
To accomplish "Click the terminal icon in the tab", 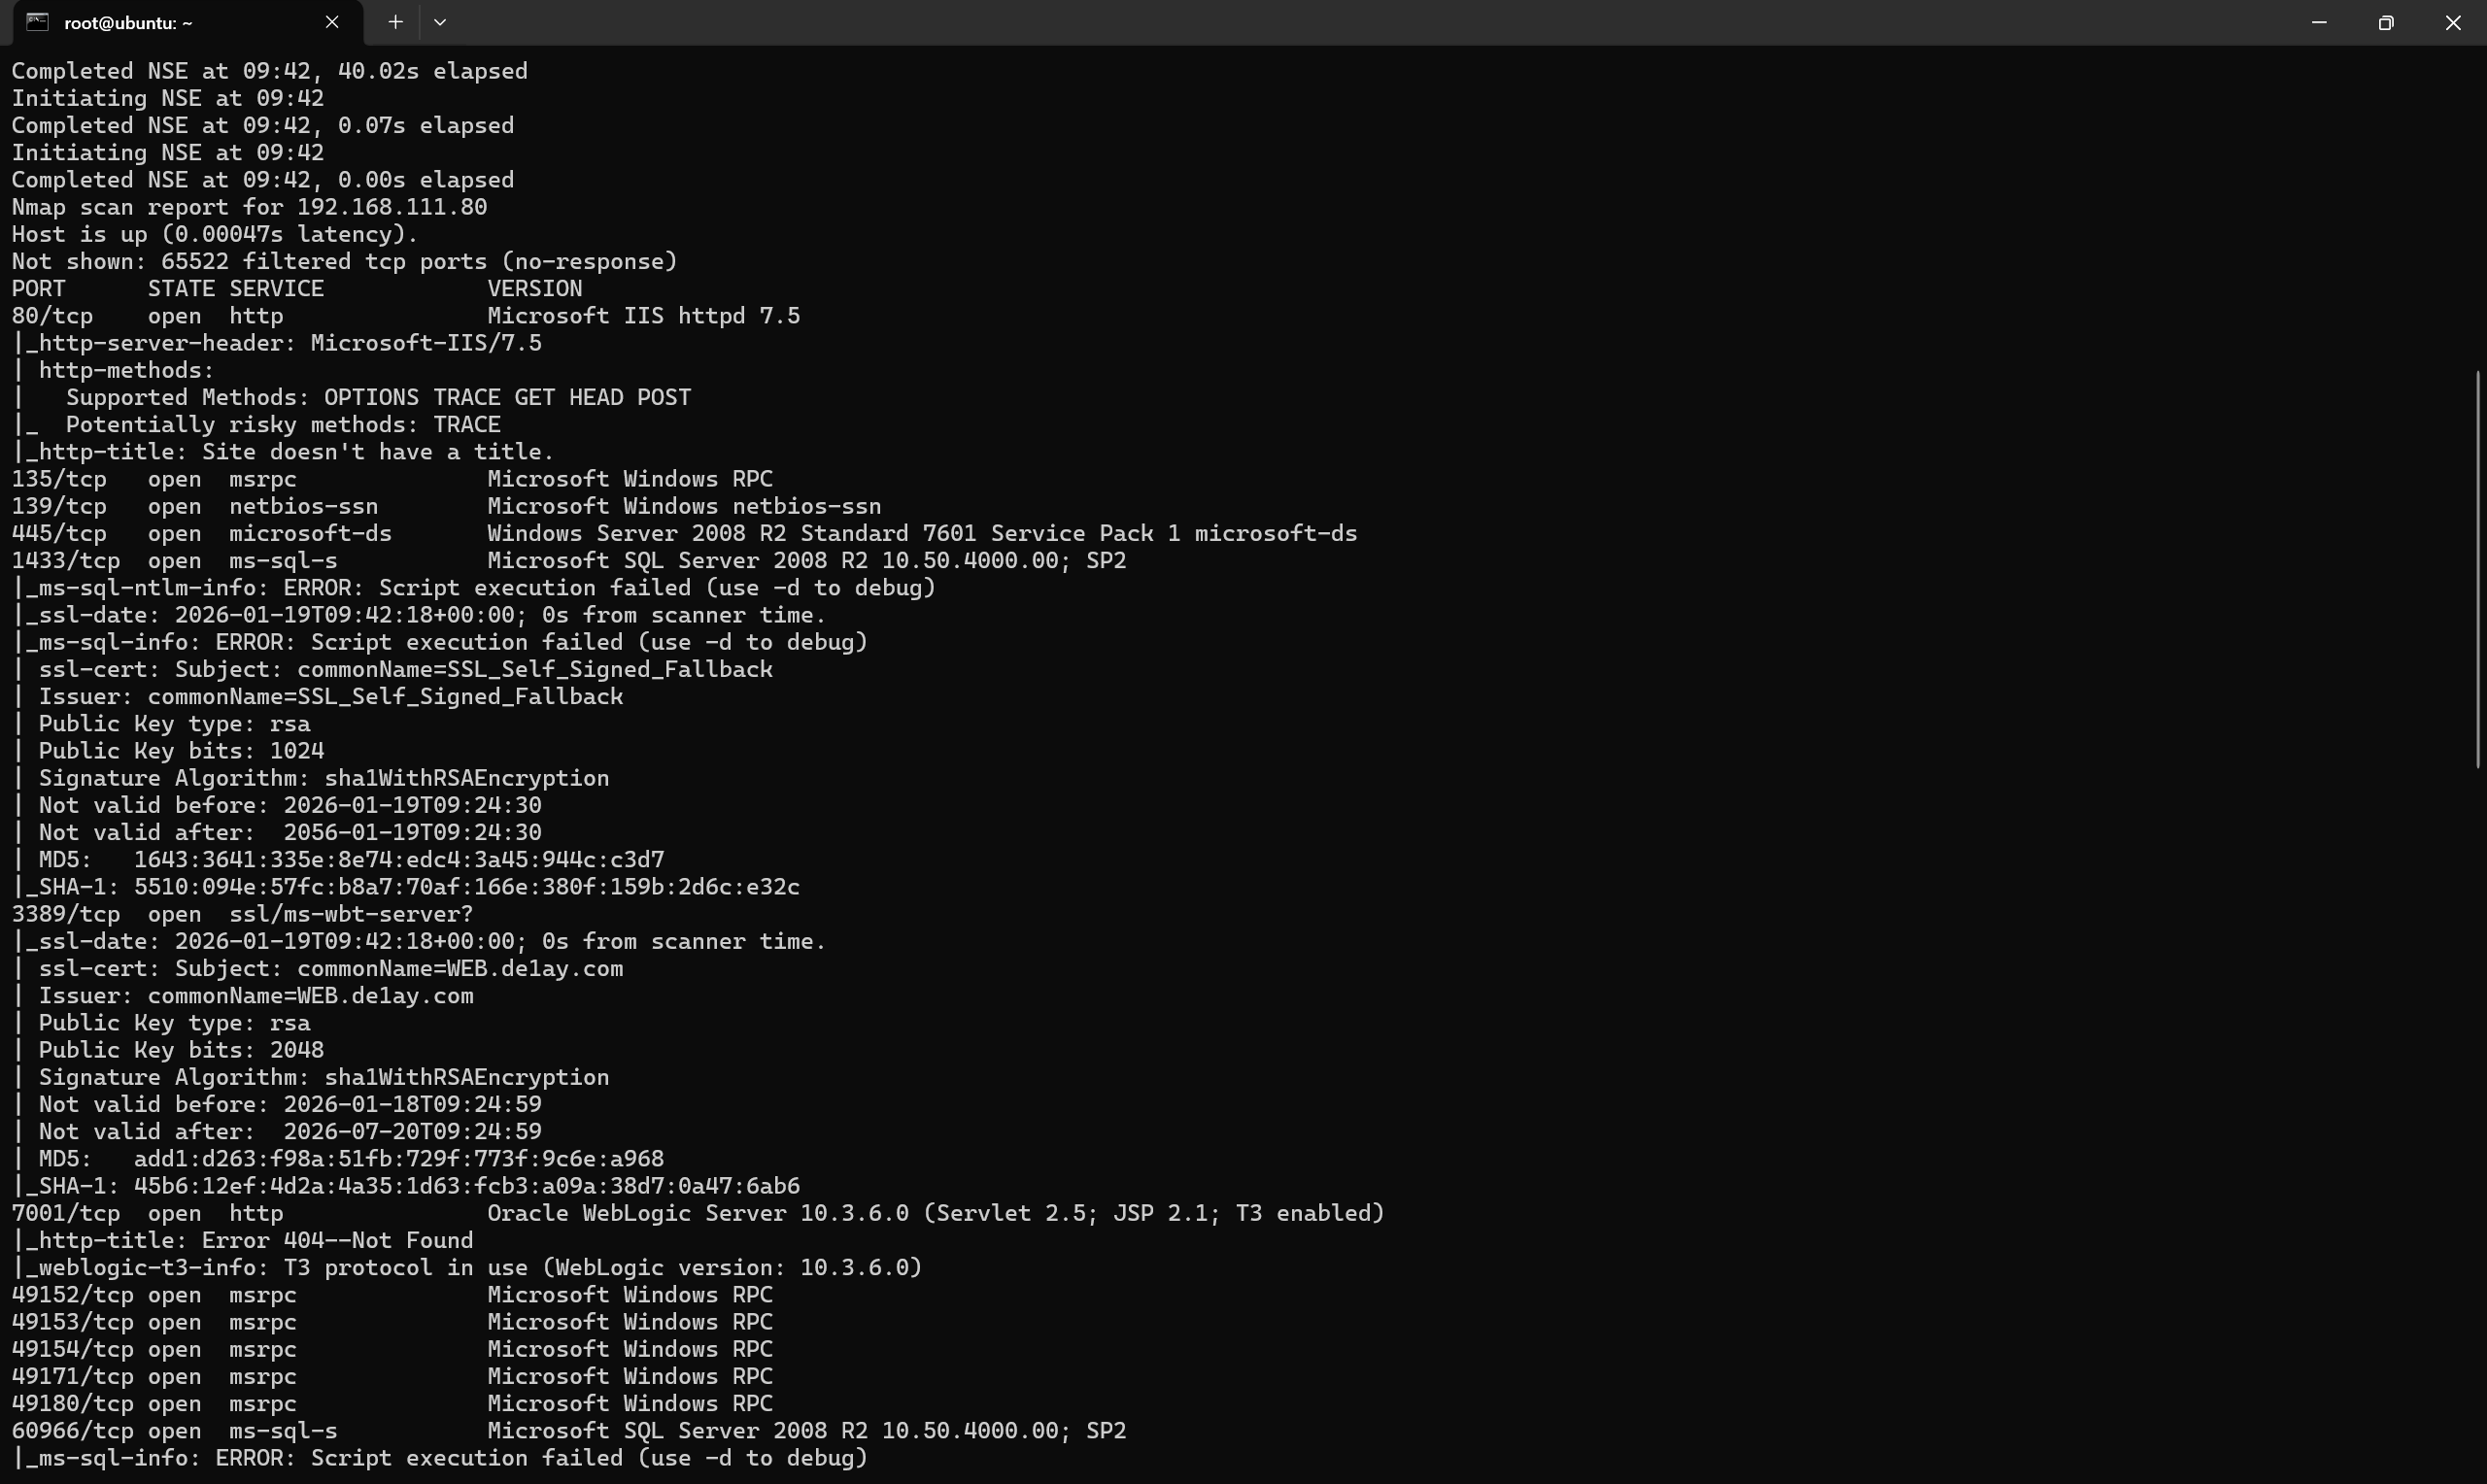I will 37,22.
